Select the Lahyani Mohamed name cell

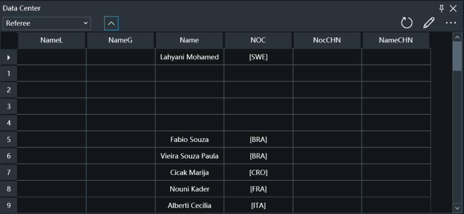(190, 57)
